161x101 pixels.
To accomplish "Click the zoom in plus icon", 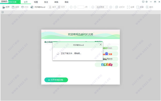I will click(111, 7).
